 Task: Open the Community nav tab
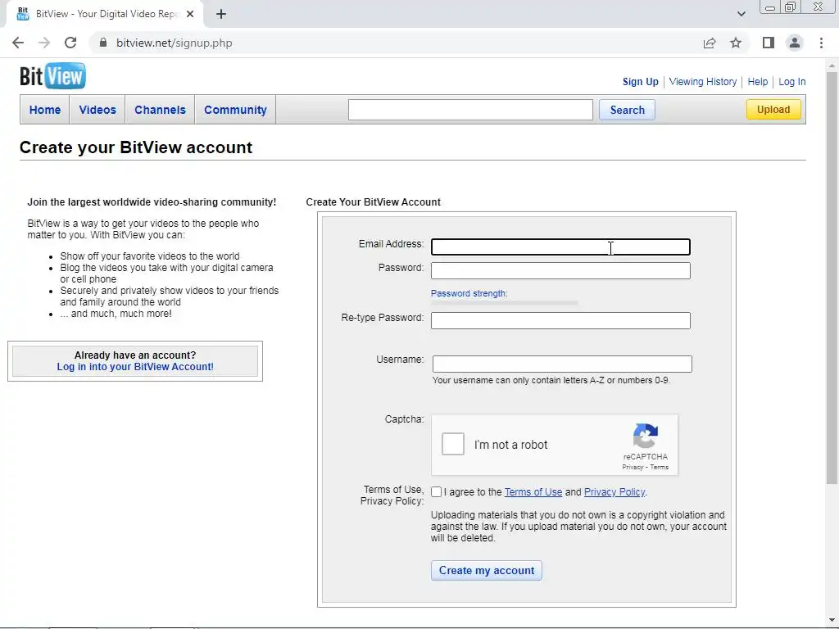click(x=235, y=110)
